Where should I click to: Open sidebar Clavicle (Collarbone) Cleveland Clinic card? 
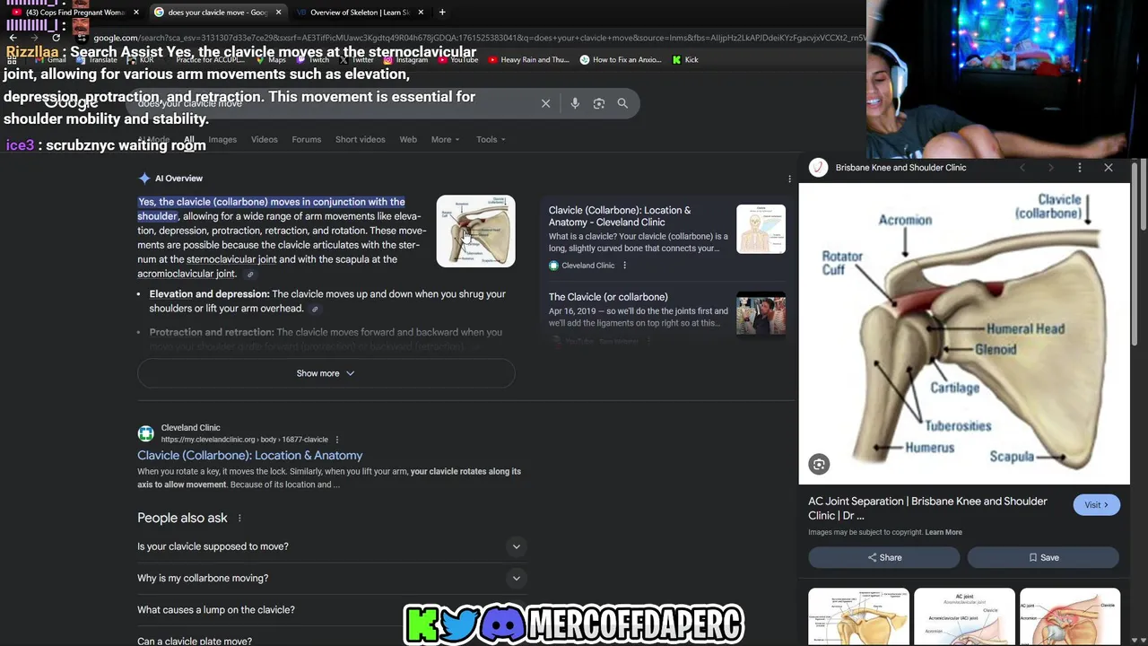(x=666, y=238)
